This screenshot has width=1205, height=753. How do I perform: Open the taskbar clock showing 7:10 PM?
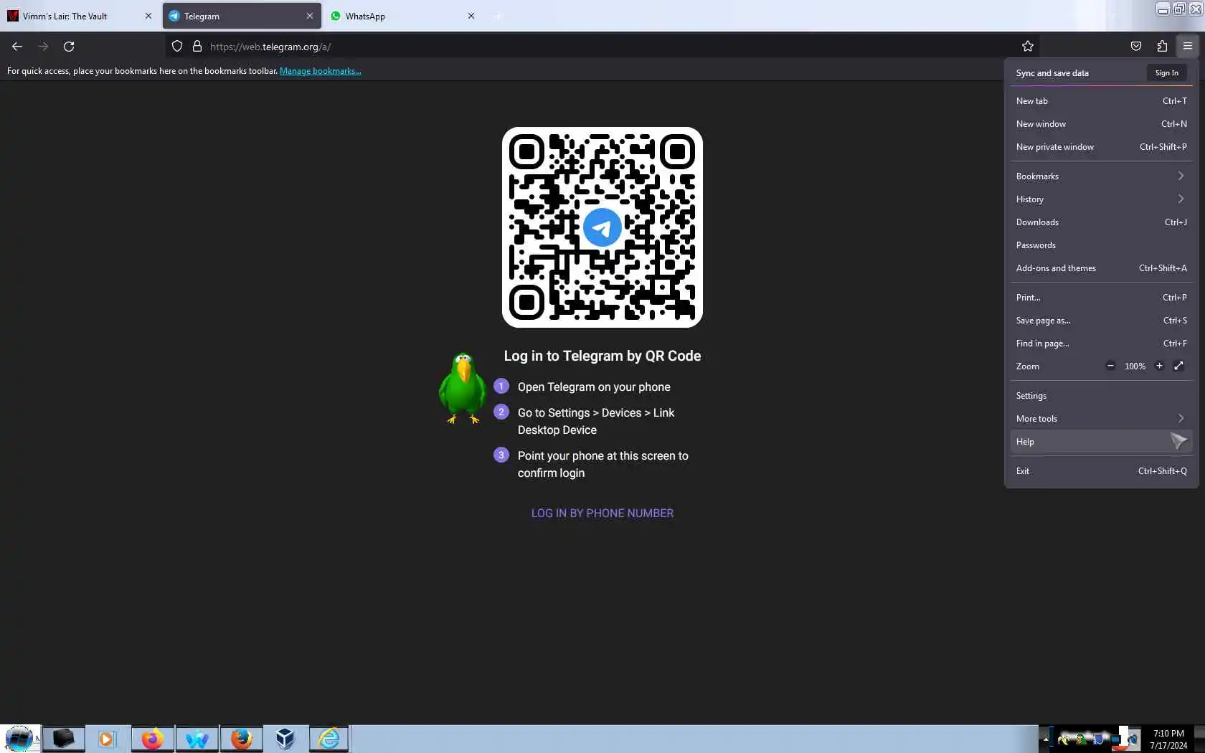1168,739
